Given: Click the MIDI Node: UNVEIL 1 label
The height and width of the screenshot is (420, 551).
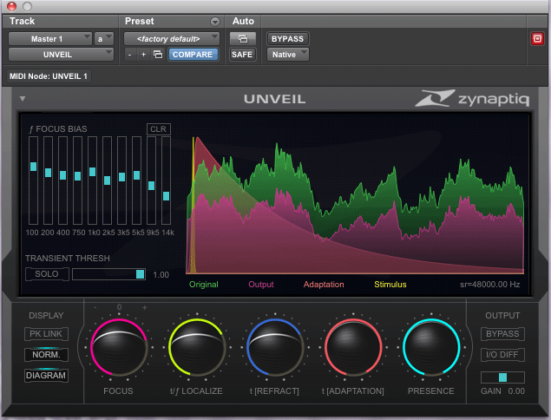Looking at the screenshot, I should coord(49,76).
